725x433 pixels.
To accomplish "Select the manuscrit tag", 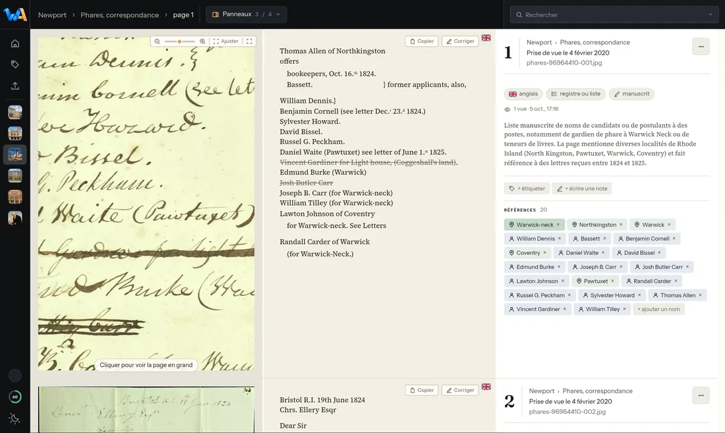I will [631, 94].
